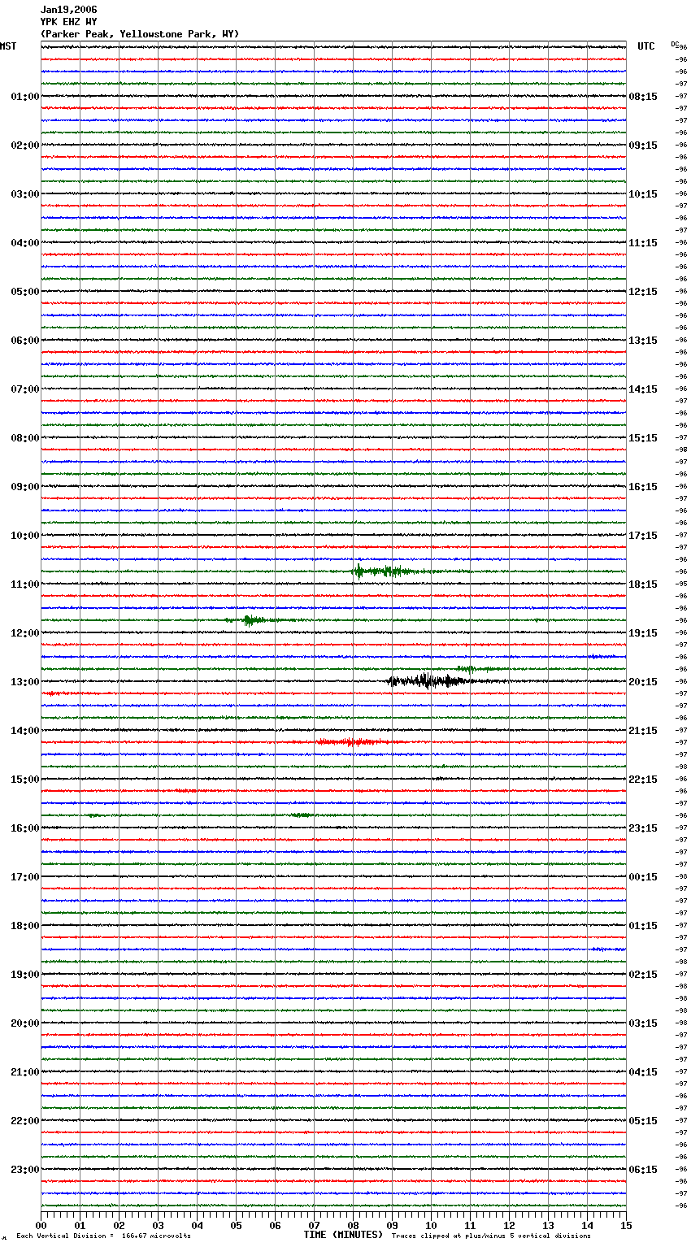Select the station code "YPK EHZ WY"
Viewport: 691px width, 1247px height.
(x=68, y=22)
